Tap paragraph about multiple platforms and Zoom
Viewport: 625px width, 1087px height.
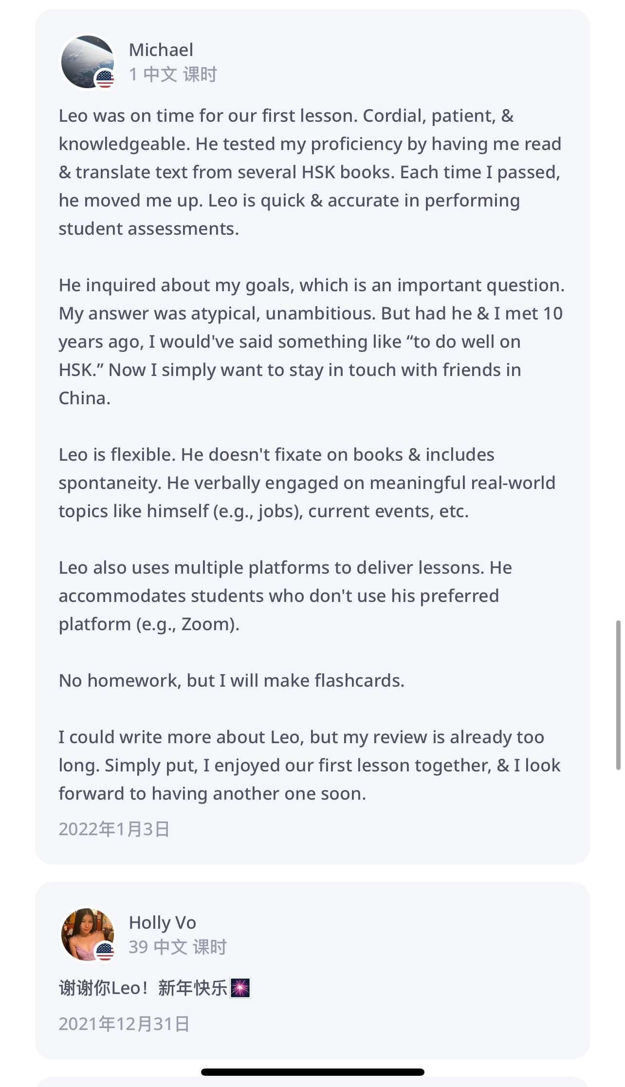pos(285,596)
